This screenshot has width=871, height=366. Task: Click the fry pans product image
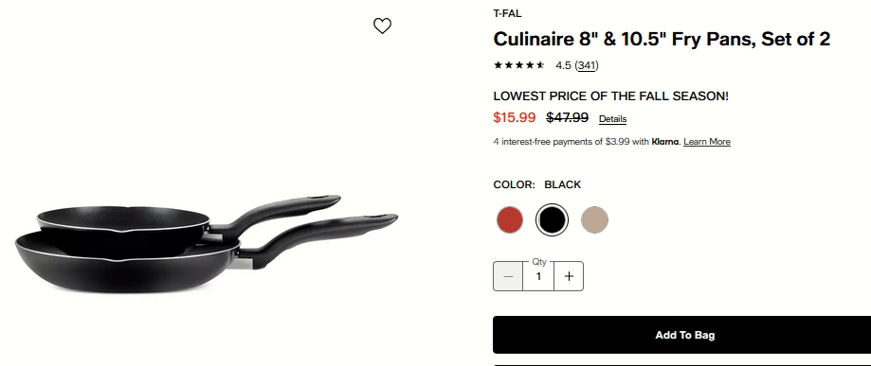[206, 244]
